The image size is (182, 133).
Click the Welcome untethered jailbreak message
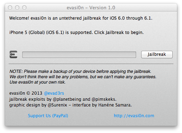coord(81,18)
